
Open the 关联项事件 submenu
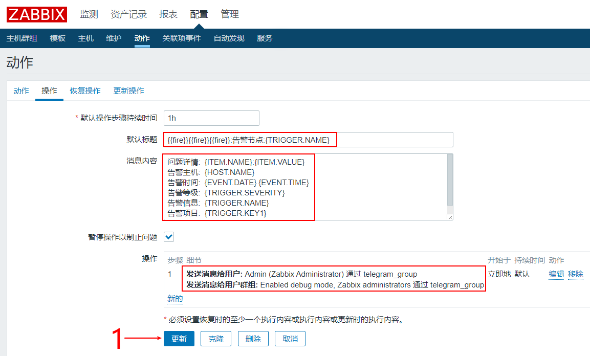[x=182, y=38]
